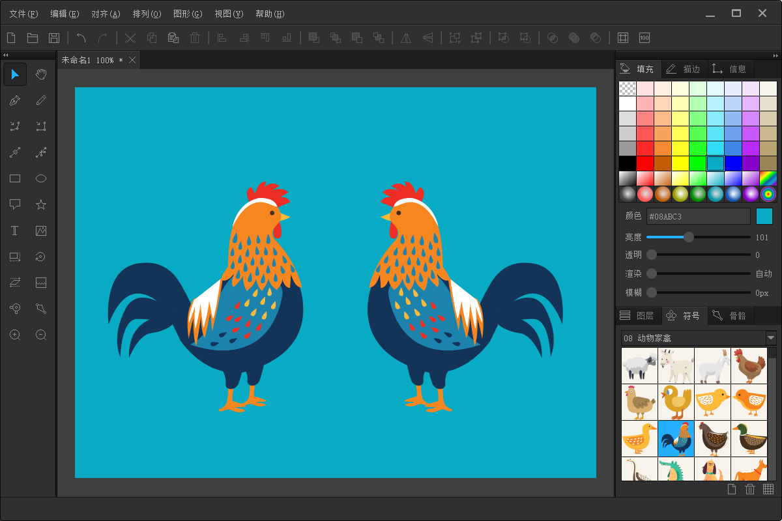Screen dimensions: 782x521
Task: Open the 图形 menu
Action: pos(188,14)
